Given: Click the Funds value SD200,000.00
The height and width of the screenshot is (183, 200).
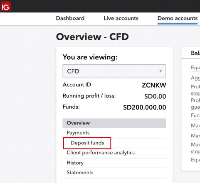Looking at the screenshot, I should [x=145, y=107].
